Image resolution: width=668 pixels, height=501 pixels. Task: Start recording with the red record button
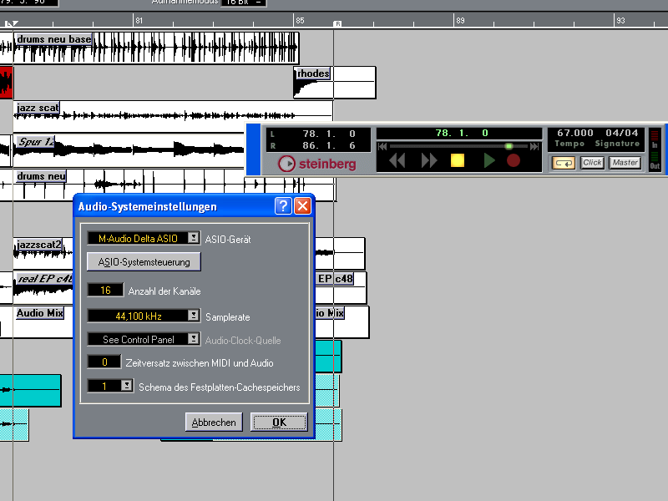pyautogui.click(x=514, y=160)
